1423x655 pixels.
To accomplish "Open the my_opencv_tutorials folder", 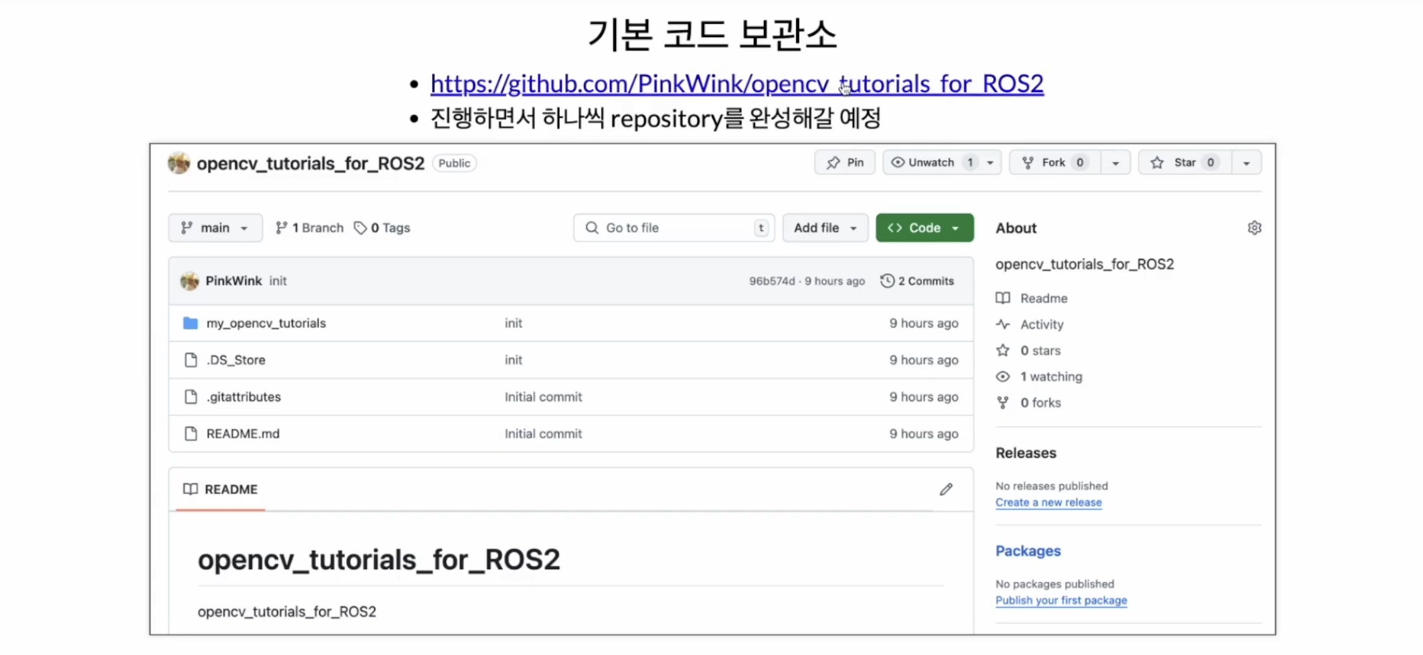I will [266, 323].
